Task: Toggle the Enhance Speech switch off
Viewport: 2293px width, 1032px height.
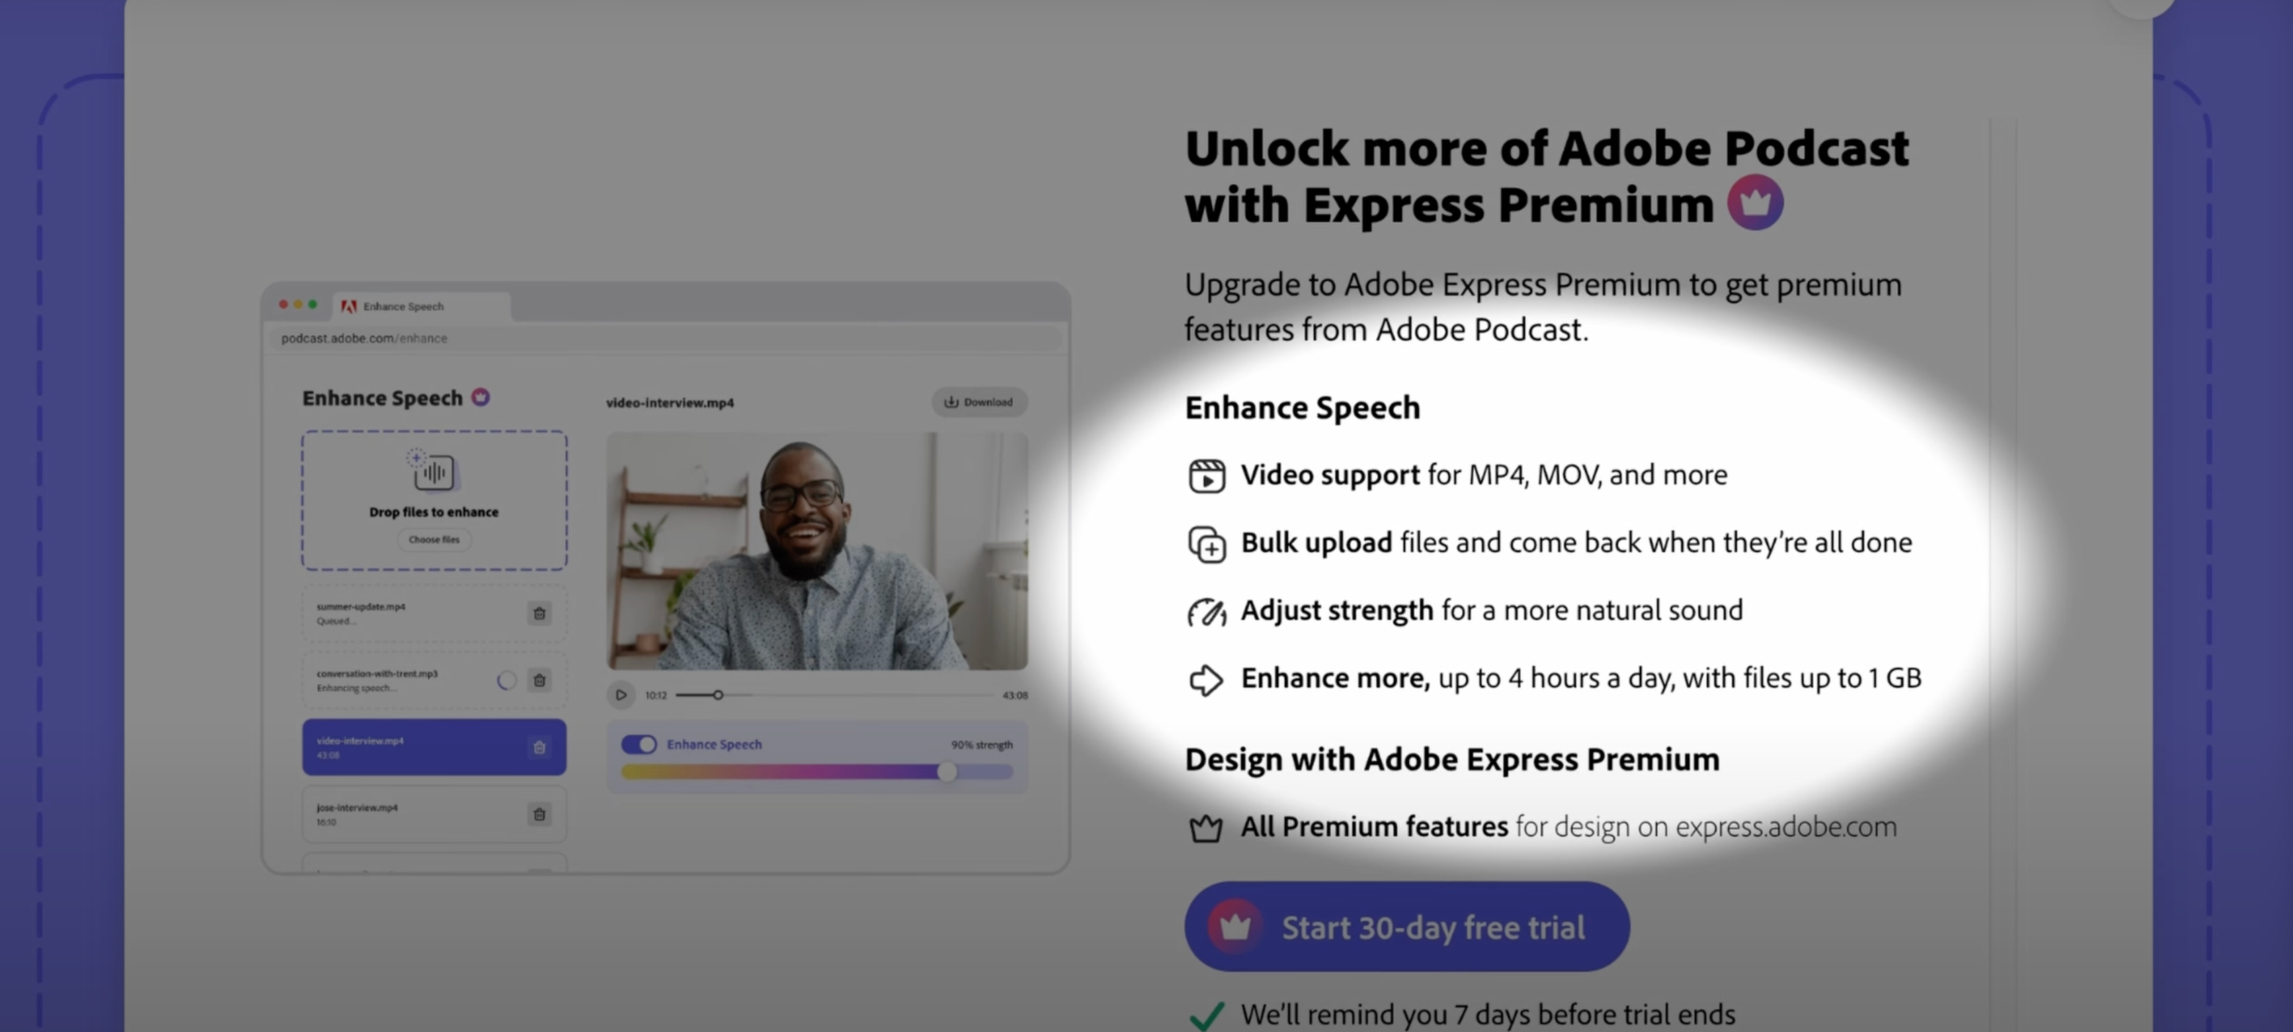Action: [638, 744]
